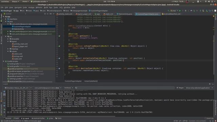Click the isViewFromObject override gutter icon
The image size is (217, 122).
59,46
